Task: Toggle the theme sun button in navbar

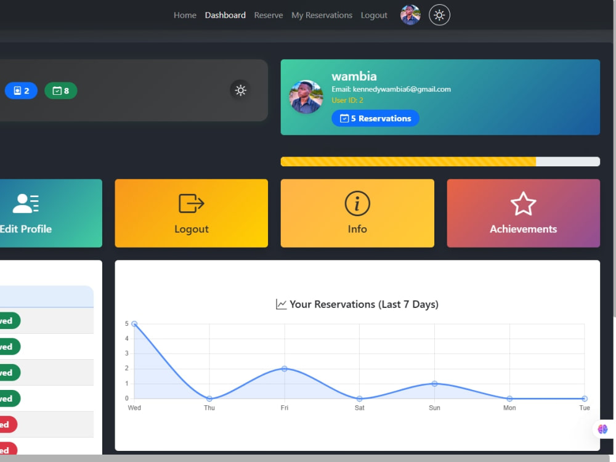Action: click(x=439, y=15)
